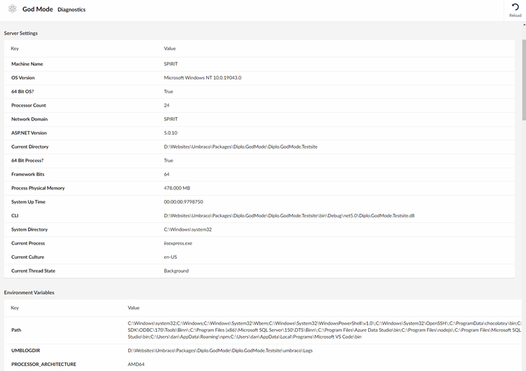Click the UMBLOGDIR variable row
The width and height of the screenshot is (526, 371).
pos(263,351)
